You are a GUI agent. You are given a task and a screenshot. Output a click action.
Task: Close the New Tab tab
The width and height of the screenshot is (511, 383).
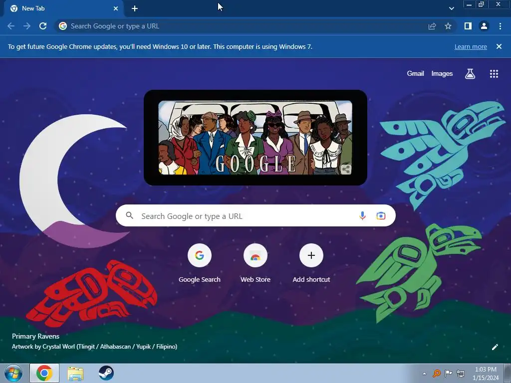pos(116,8)
